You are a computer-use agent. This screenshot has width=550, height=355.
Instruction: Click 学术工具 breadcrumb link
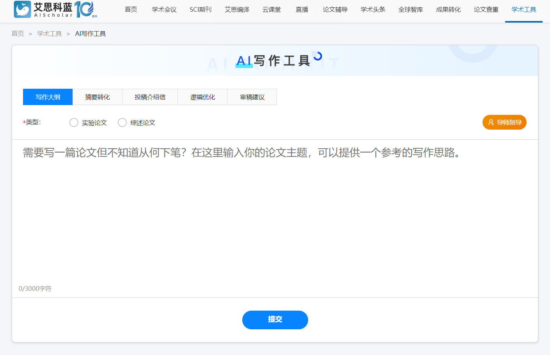coord(49,34)
